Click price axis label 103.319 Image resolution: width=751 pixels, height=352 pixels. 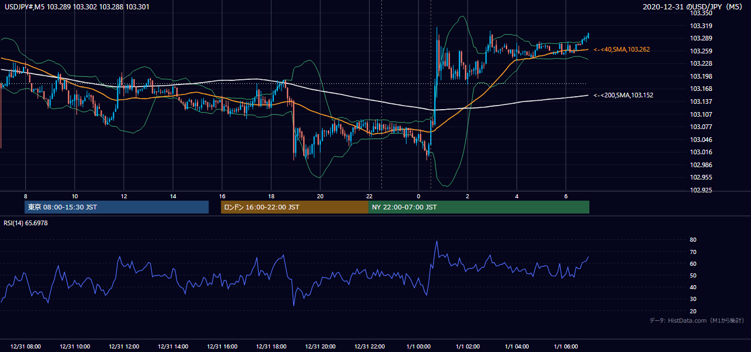701,26
